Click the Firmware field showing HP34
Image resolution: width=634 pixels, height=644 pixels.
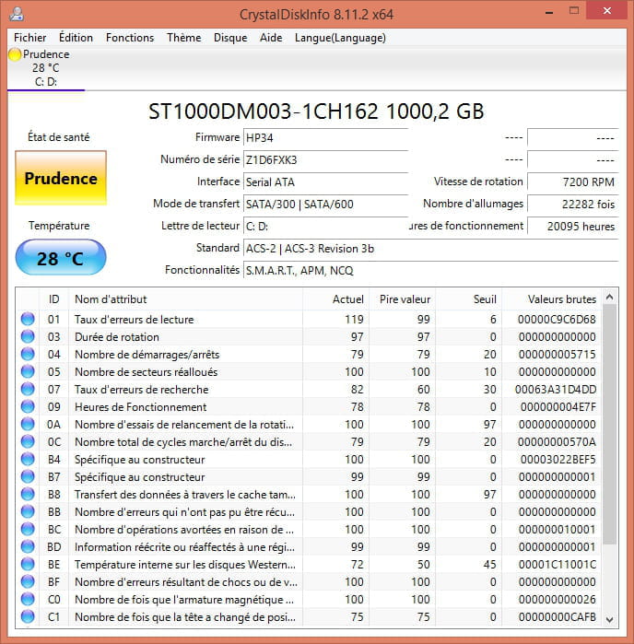(324, 137)
